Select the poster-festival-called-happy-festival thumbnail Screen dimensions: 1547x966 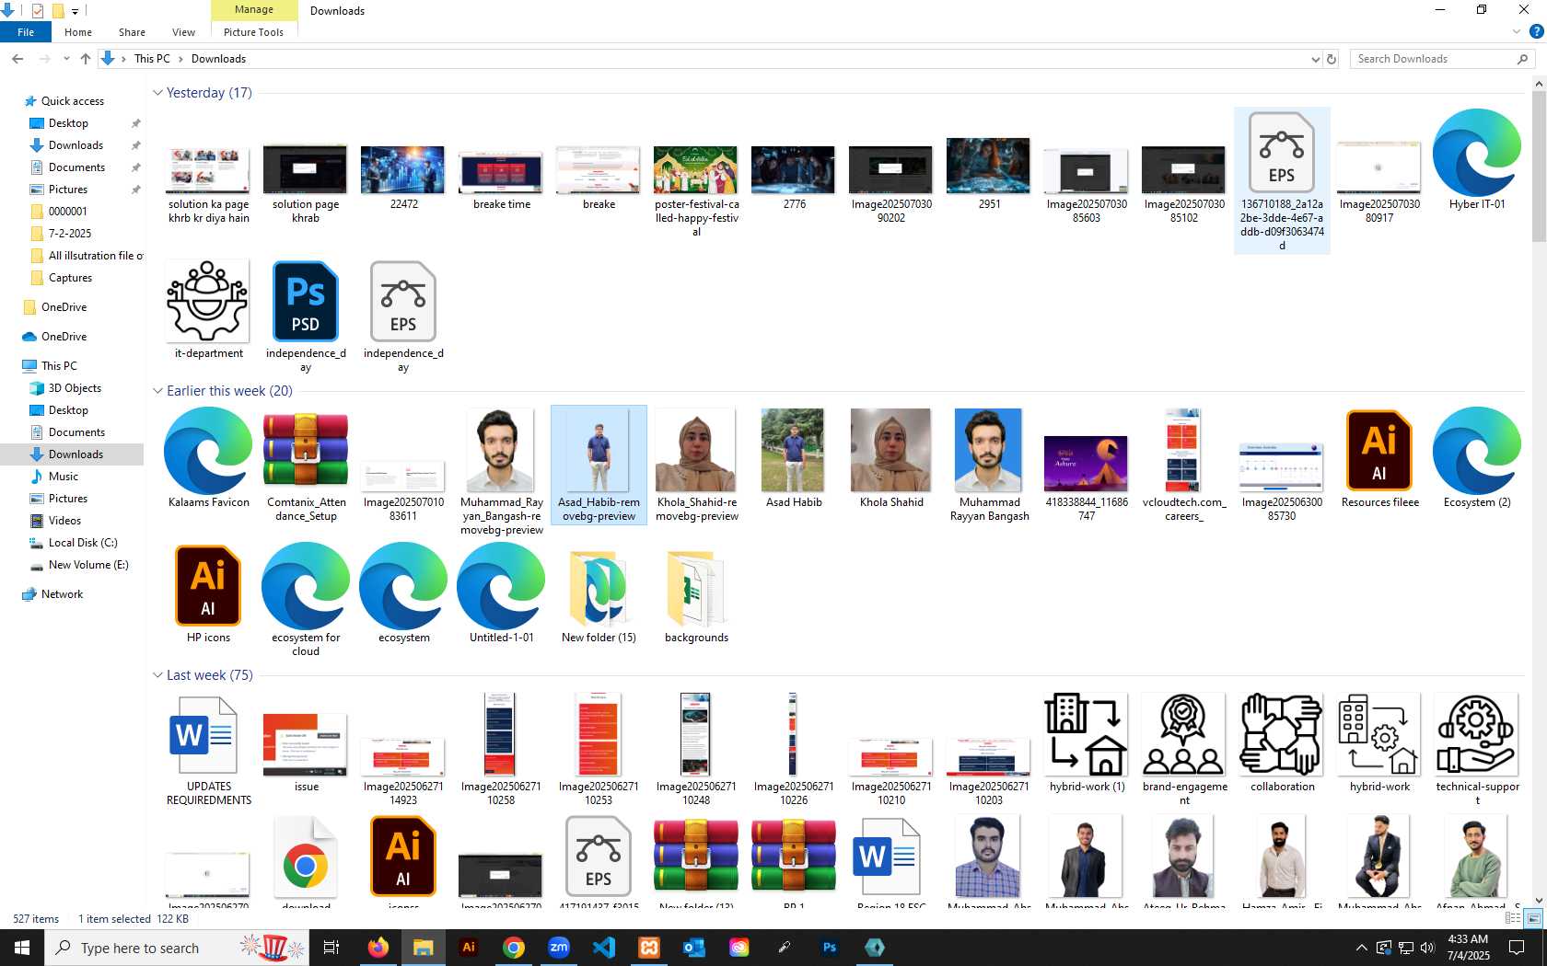tap(696, 169)
